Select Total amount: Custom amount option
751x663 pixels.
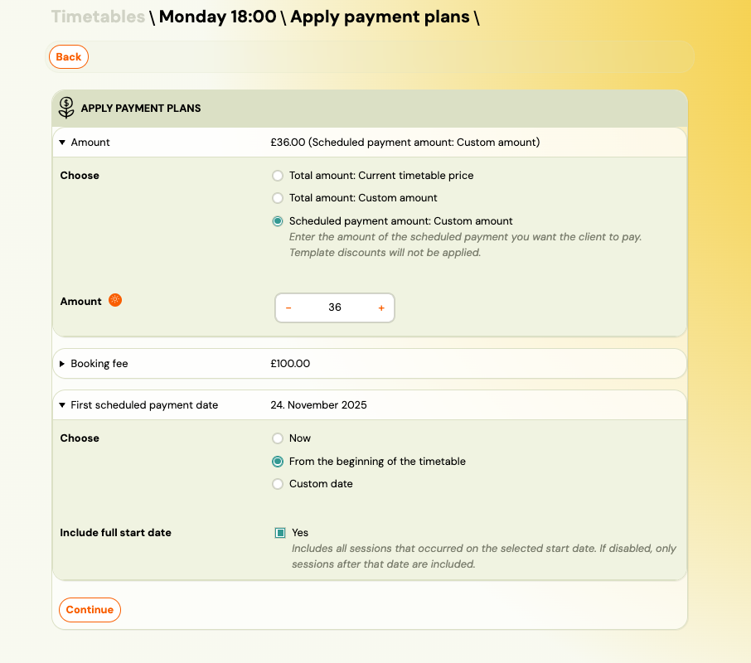(278, 198)
